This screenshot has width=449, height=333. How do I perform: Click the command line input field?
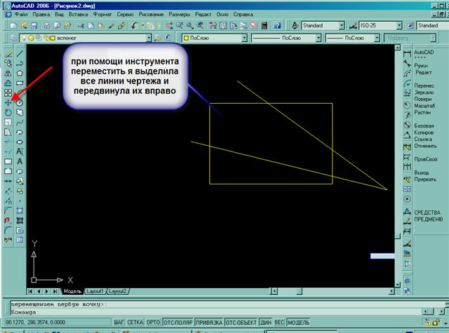click(210, 311)
